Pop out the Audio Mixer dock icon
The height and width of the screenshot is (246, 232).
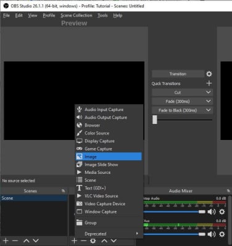click(x=228, y=191)
